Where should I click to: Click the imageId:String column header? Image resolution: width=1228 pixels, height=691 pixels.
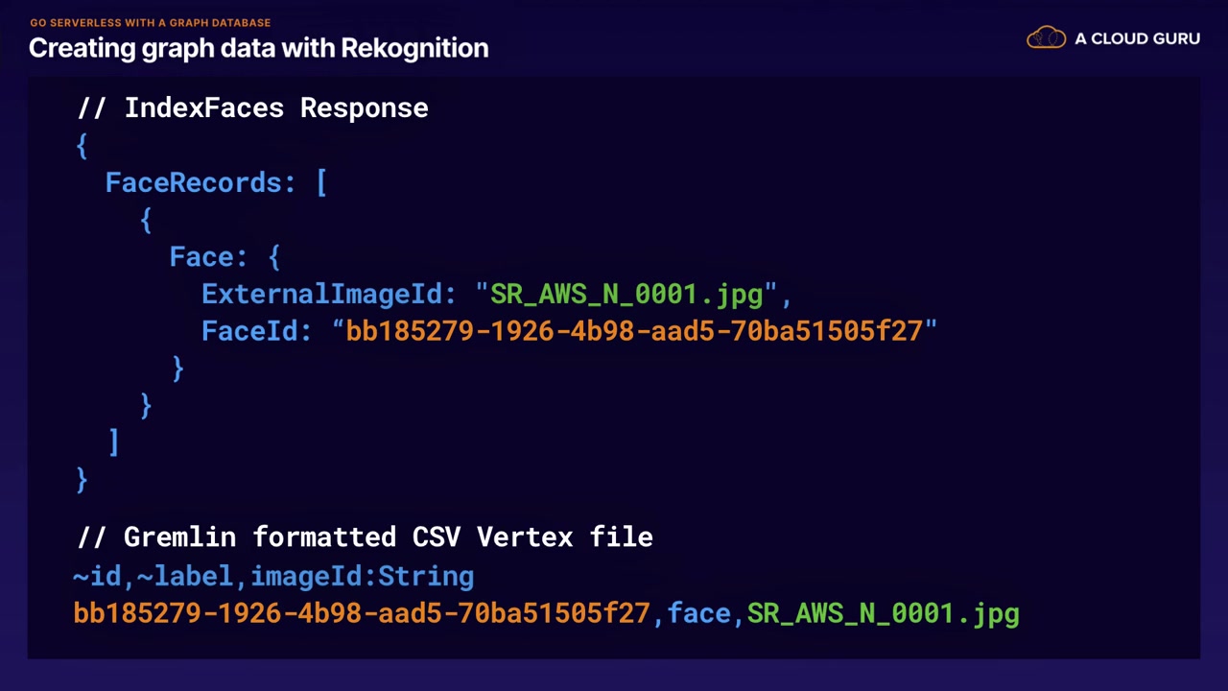pos(362,576)
